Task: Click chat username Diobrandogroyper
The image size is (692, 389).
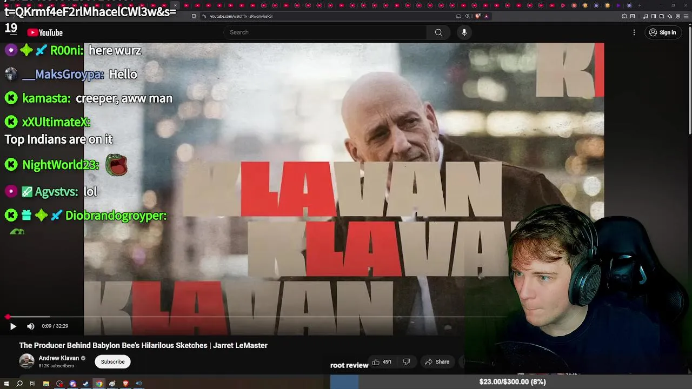Action: pyautogui.click(x=116, y=216)
